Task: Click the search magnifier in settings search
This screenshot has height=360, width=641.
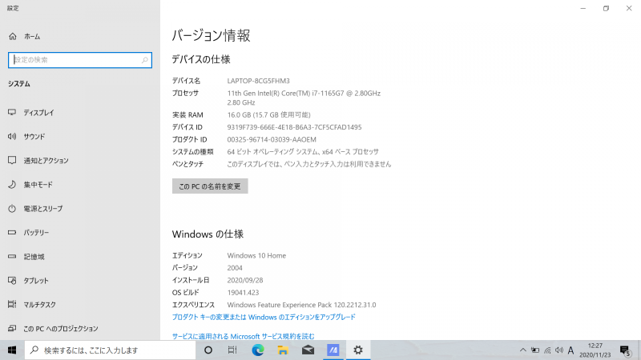Action: click(x=145, y=60)
